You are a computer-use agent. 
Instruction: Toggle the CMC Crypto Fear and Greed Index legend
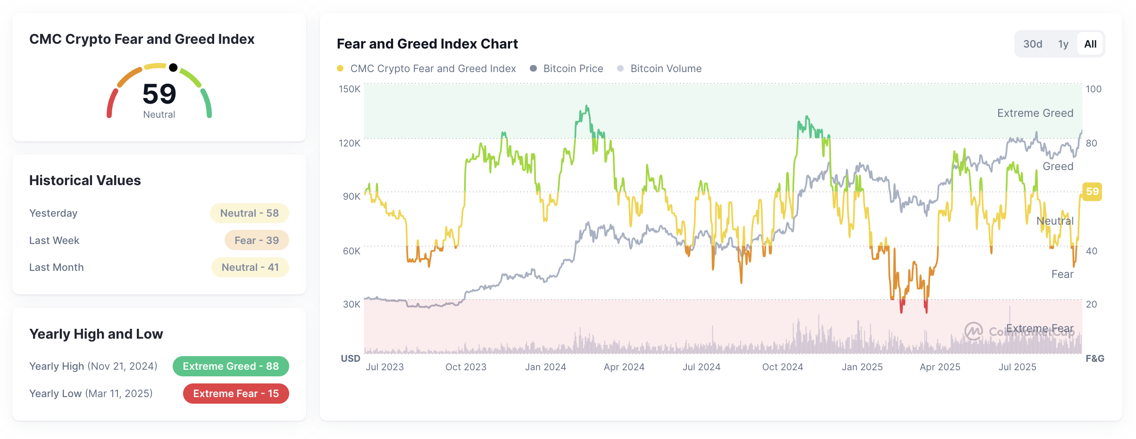433,69
